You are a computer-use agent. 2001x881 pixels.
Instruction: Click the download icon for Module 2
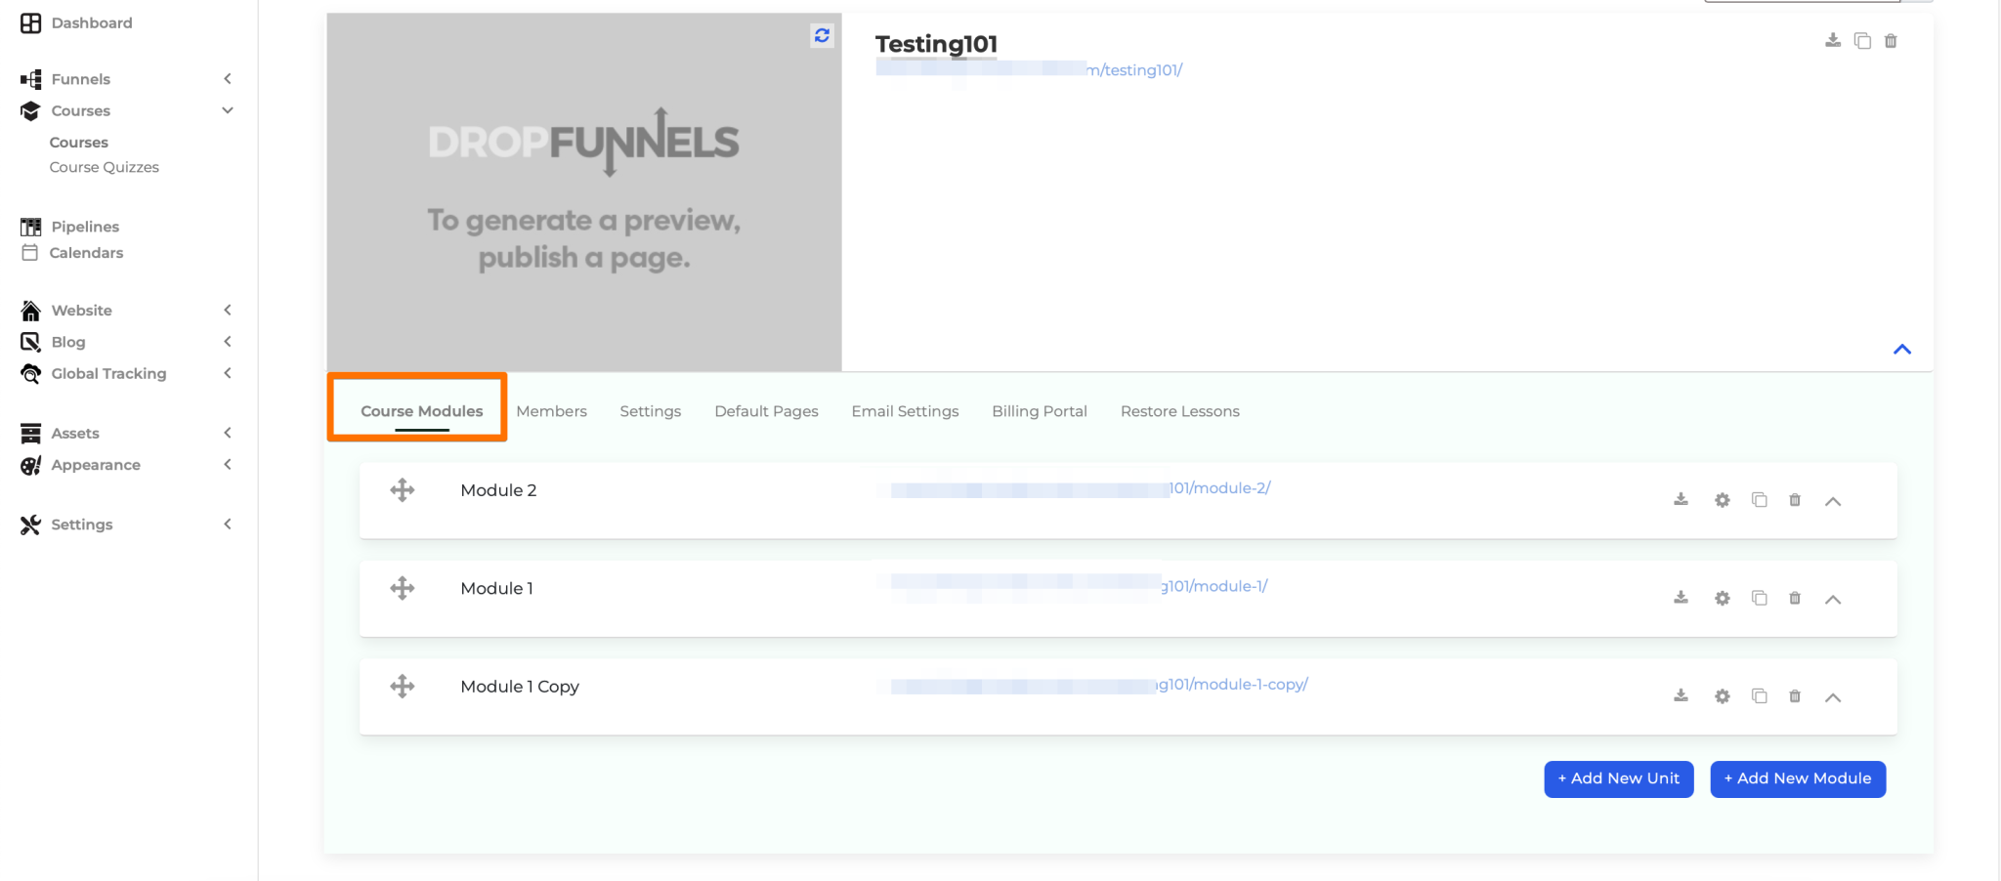click(1680, 498)
